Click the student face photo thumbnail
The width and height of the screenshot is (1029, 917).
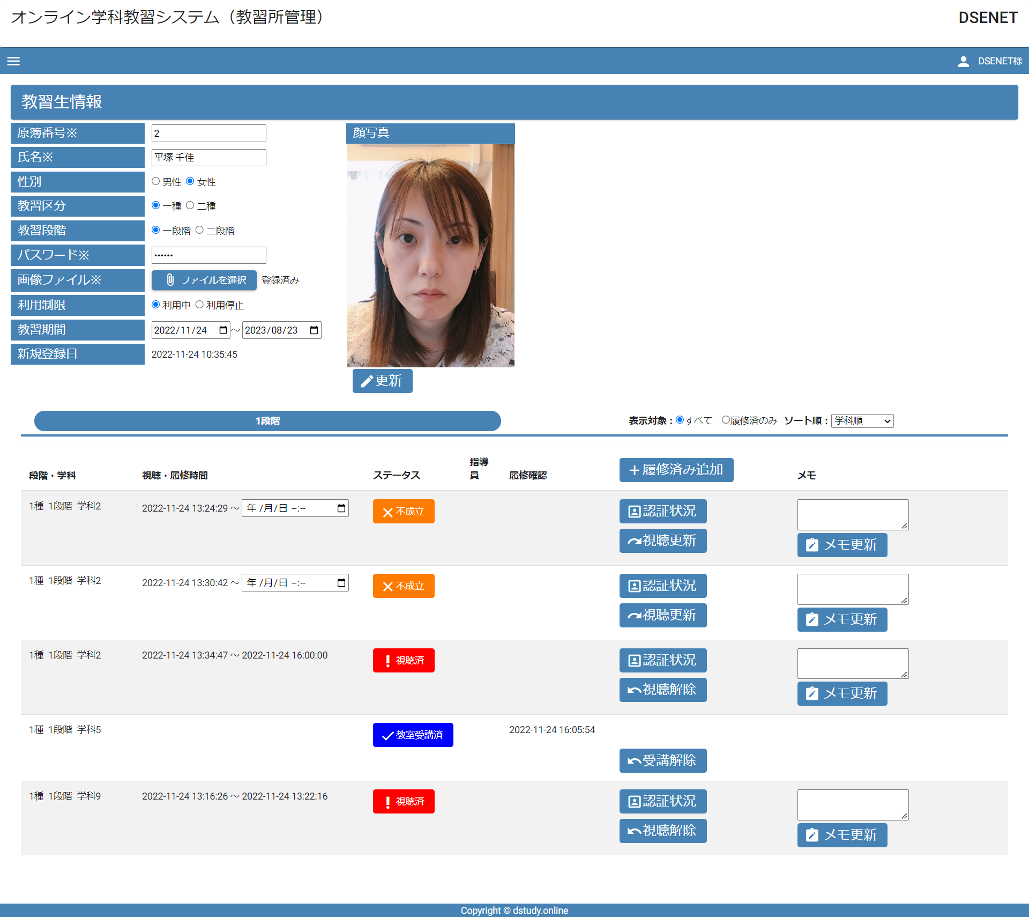pyautogui.click(x=430, y=256)
